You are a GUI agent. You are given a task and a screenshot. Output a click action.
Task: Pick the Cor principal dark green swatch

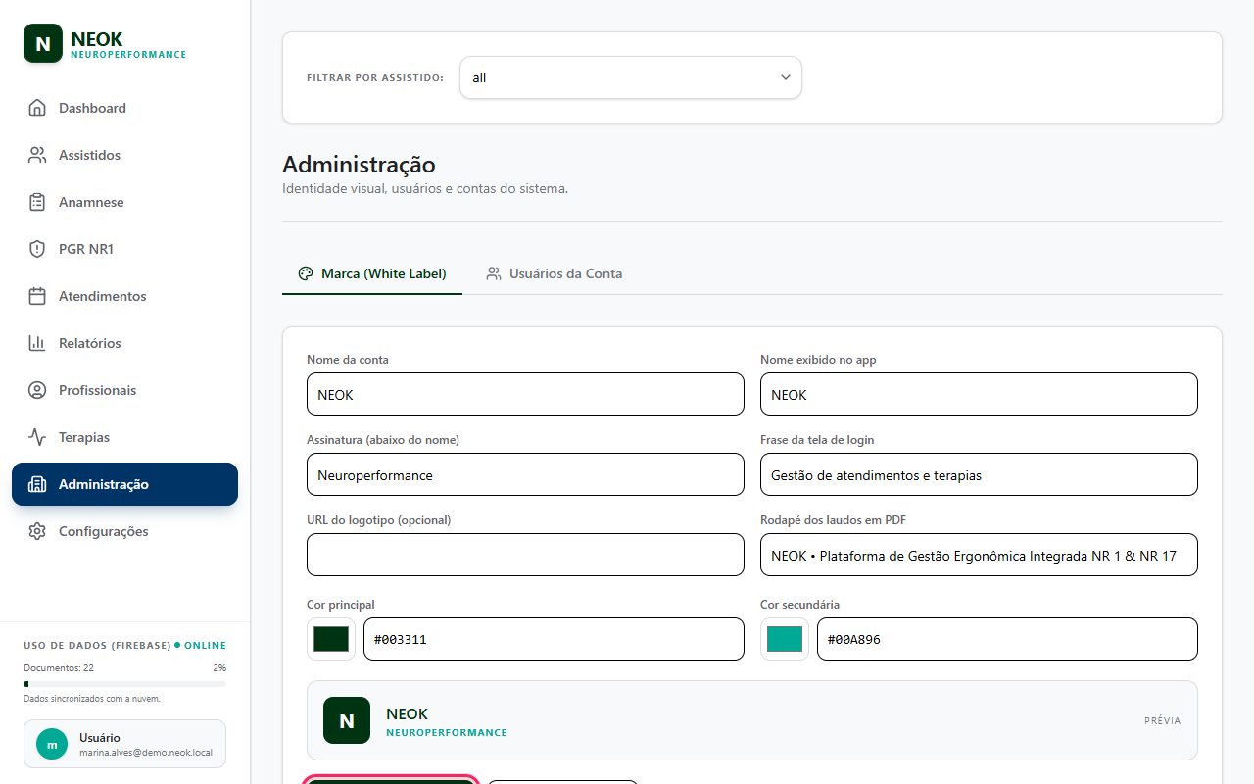pos(331,639)
